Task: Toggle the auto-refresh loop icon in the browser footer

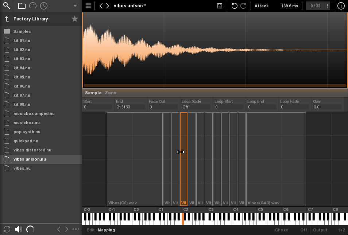Action: (x=7, y=229)
